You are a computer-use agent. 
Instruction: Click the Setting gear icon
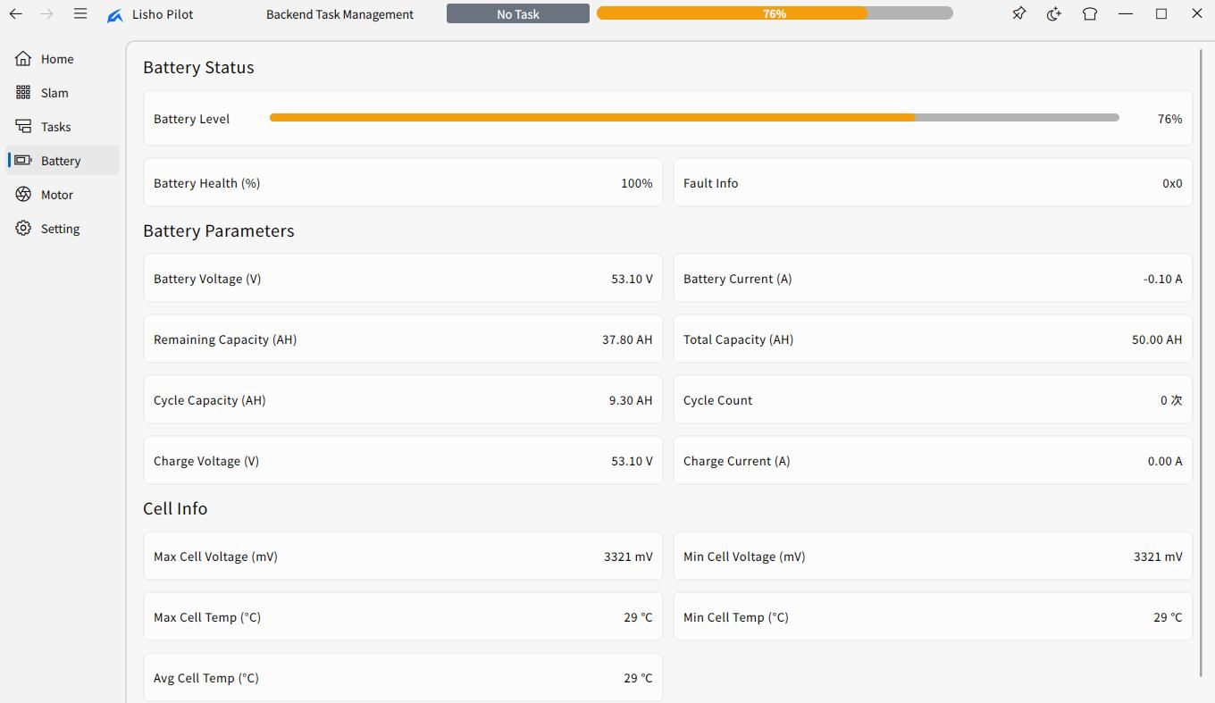23,229
